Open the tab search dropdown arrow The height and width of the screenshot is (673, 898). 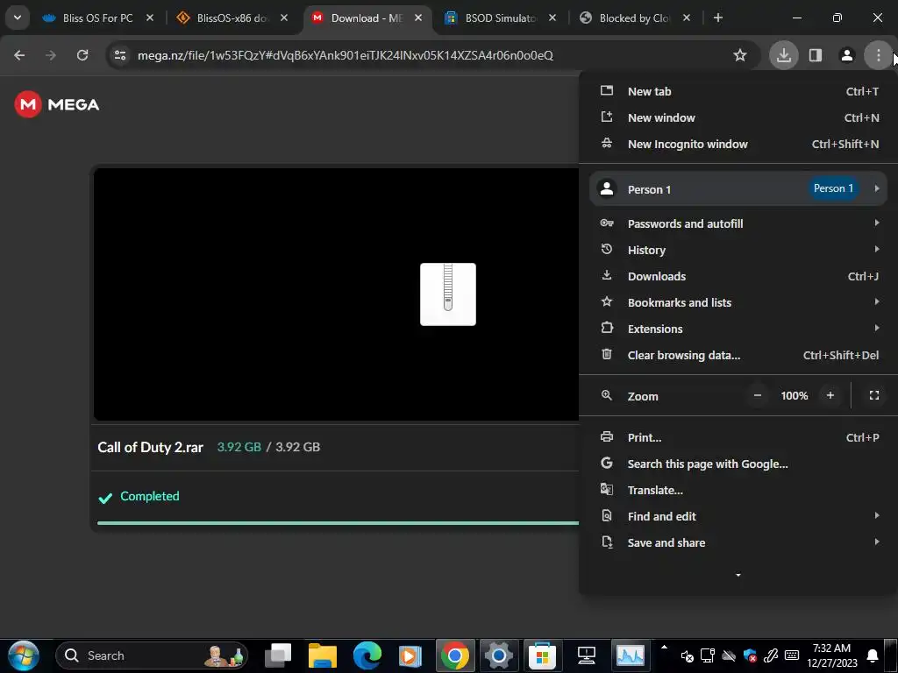[18, 18]
